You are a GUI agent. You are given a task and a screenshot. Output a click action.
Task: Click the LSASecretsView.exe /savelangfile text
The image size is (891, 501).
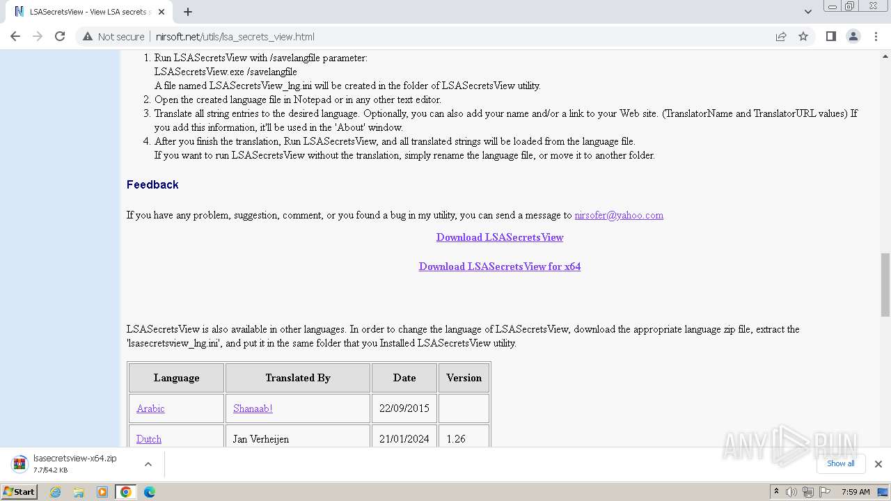[x=226, y=72]
